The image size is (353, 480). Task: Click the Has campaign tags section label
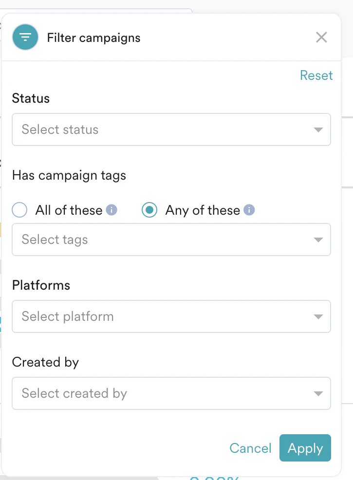(x=69, y=175)
